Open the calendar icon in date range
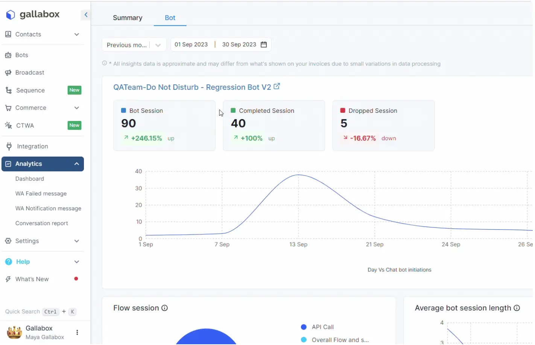This screenshot has width=535, height=345. pos(264,45)
